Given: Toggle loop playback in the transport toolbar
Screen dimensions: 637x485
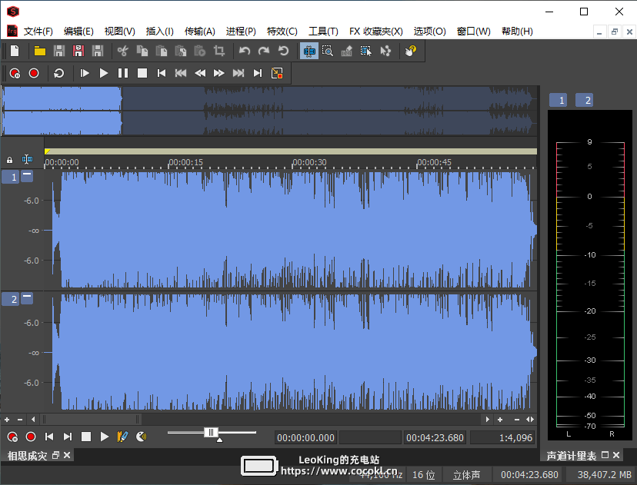Looking at the screenshot, I should click(59, 73).
